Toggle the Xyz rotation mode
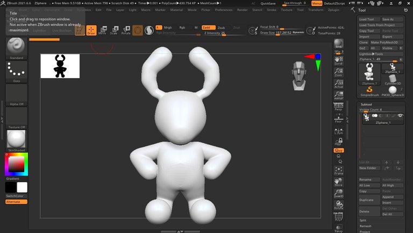The width and height of the screenshot is (413, 233). click(338, 151)
